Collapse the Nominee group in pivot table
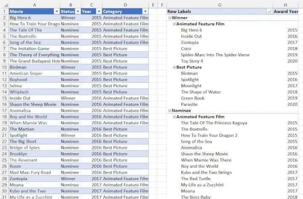 coord(169,111)
